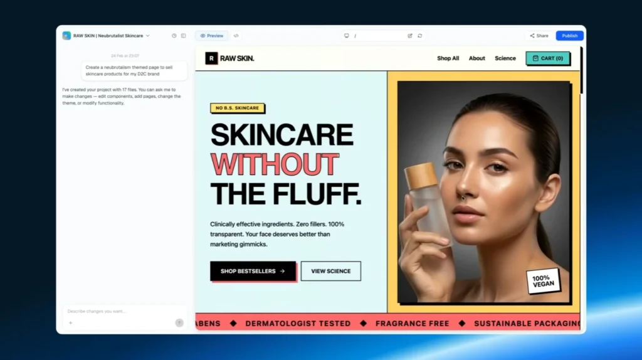Click the RAW SKIN. logo in site header
The image size is (642, 360).
229,58
